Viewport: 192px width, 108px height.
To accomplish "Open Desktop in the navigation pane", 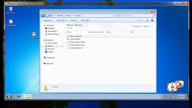I will click(x=51, y=28).
